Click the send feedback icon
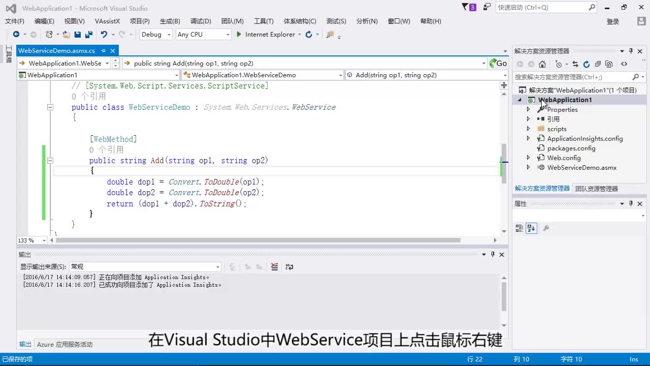650x366 pixels. click(487, 7)
